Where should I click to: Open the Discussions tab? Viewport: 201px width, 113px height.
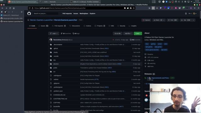point(74,26)
